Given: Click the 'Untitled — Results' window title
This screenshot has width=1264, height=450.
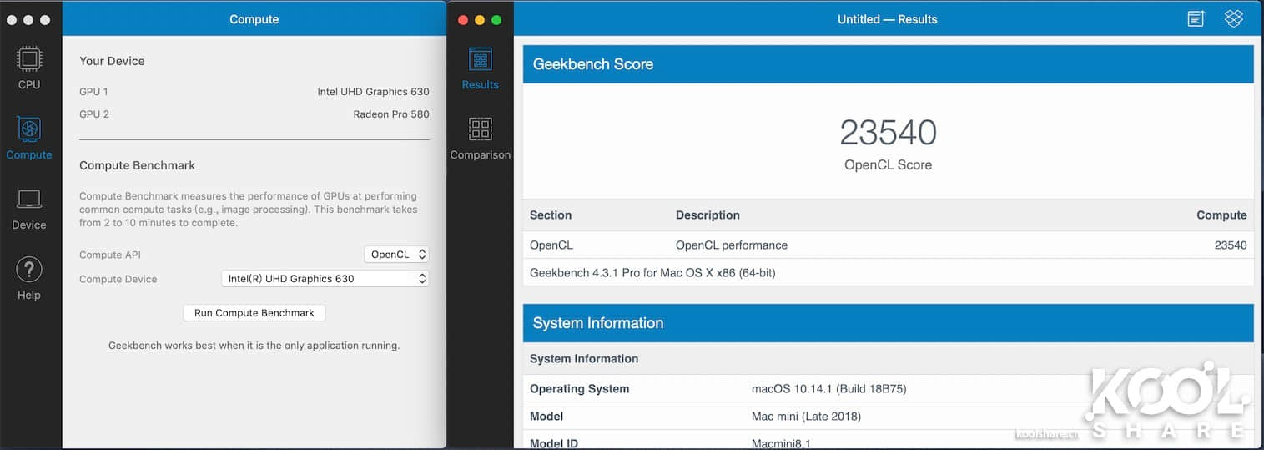Looking at the screenshot, I should click(x=888, y=19).
